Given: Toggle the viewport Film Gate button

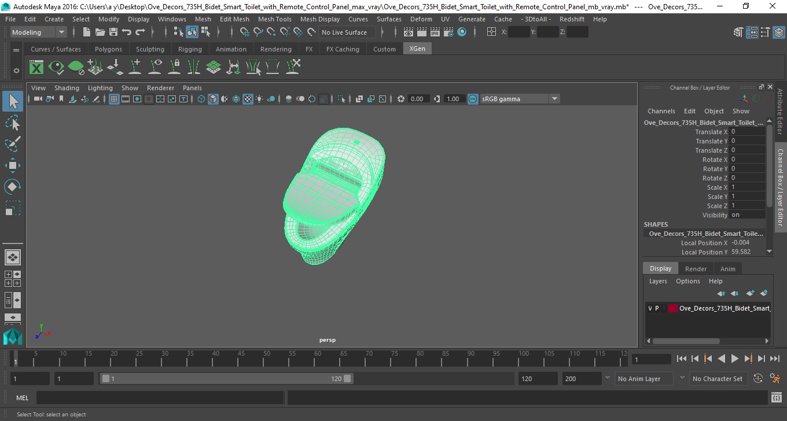Looking at the screenshot, I should pos(126,99).
